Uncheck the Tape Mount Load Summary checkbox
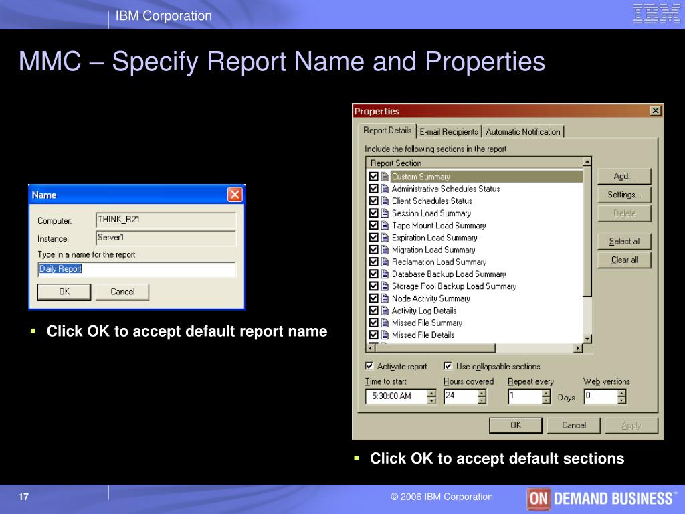Screen dimensions: 685x514 tap(373, 226)
